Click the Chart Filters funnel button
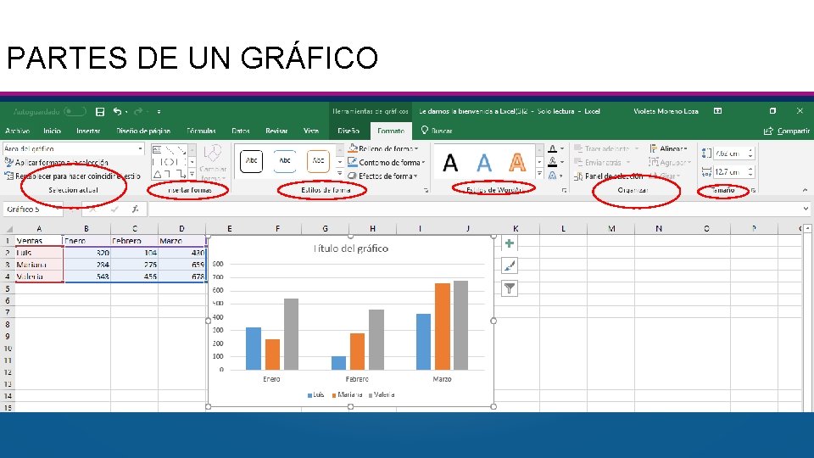814x458 pixels. point(510,288)
